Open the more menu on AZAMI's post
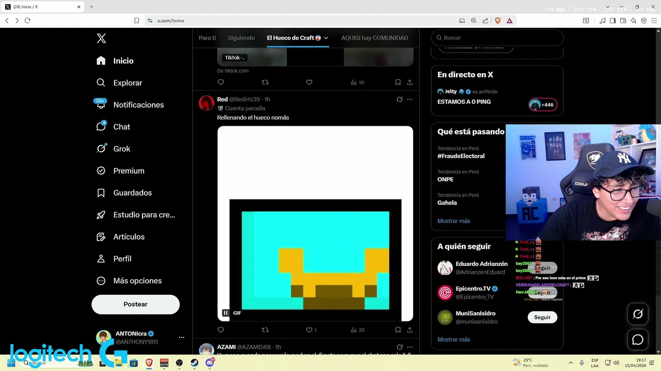The width and height of the screenshot is (661, 371). coord(410,347)
